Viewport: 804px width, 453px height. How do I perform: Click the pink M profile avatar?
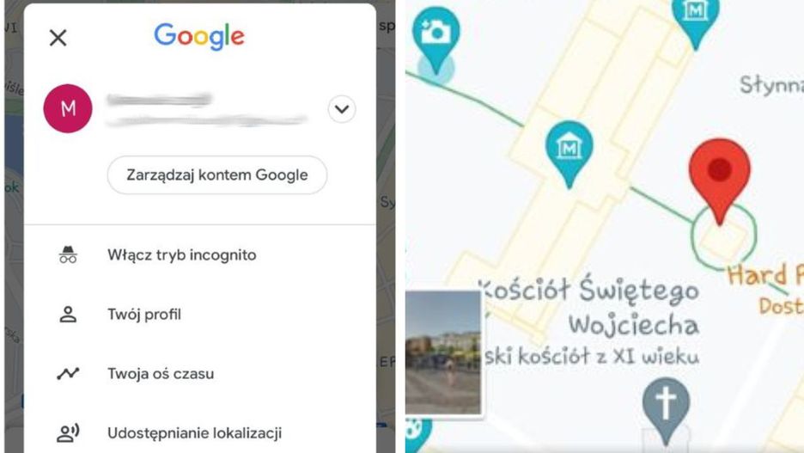pos(68,109)
